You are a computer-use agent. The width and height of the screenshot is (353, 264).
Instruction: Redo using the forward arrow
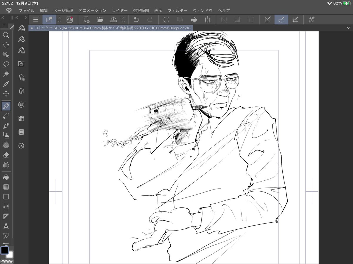(x=150, y=20)
